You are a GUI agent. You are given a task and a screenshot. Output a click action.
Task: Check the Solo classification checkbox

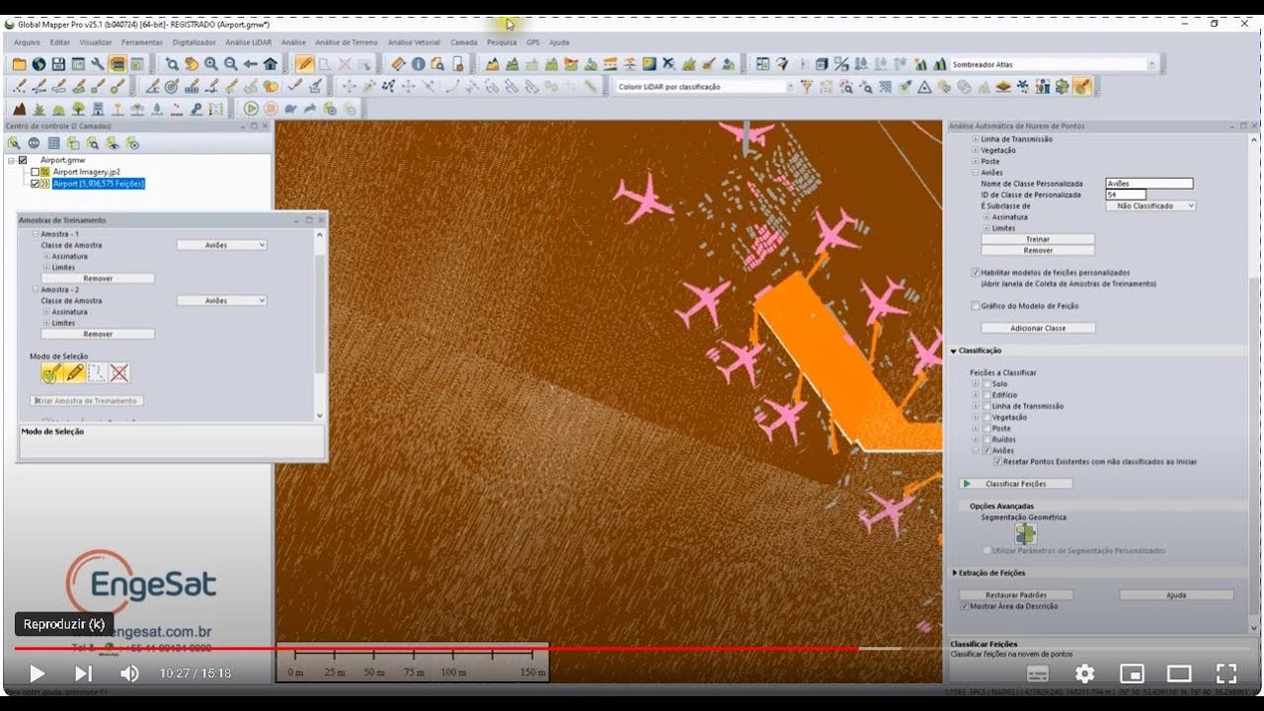(987, 383)
